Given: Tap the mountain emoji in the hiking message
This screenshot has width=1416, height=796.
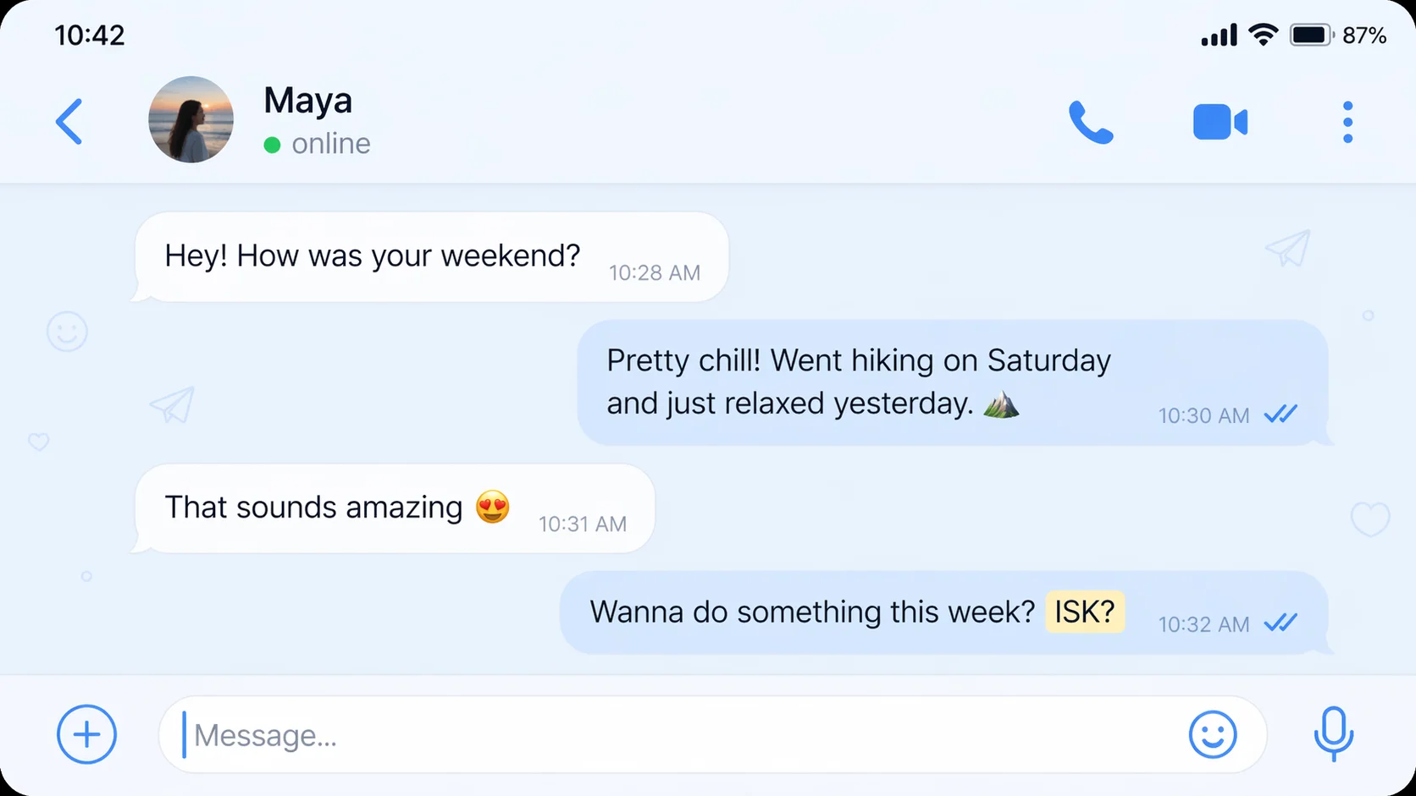Looking at the screenshot, I should pyautogui.click(x=1001, y=404).
